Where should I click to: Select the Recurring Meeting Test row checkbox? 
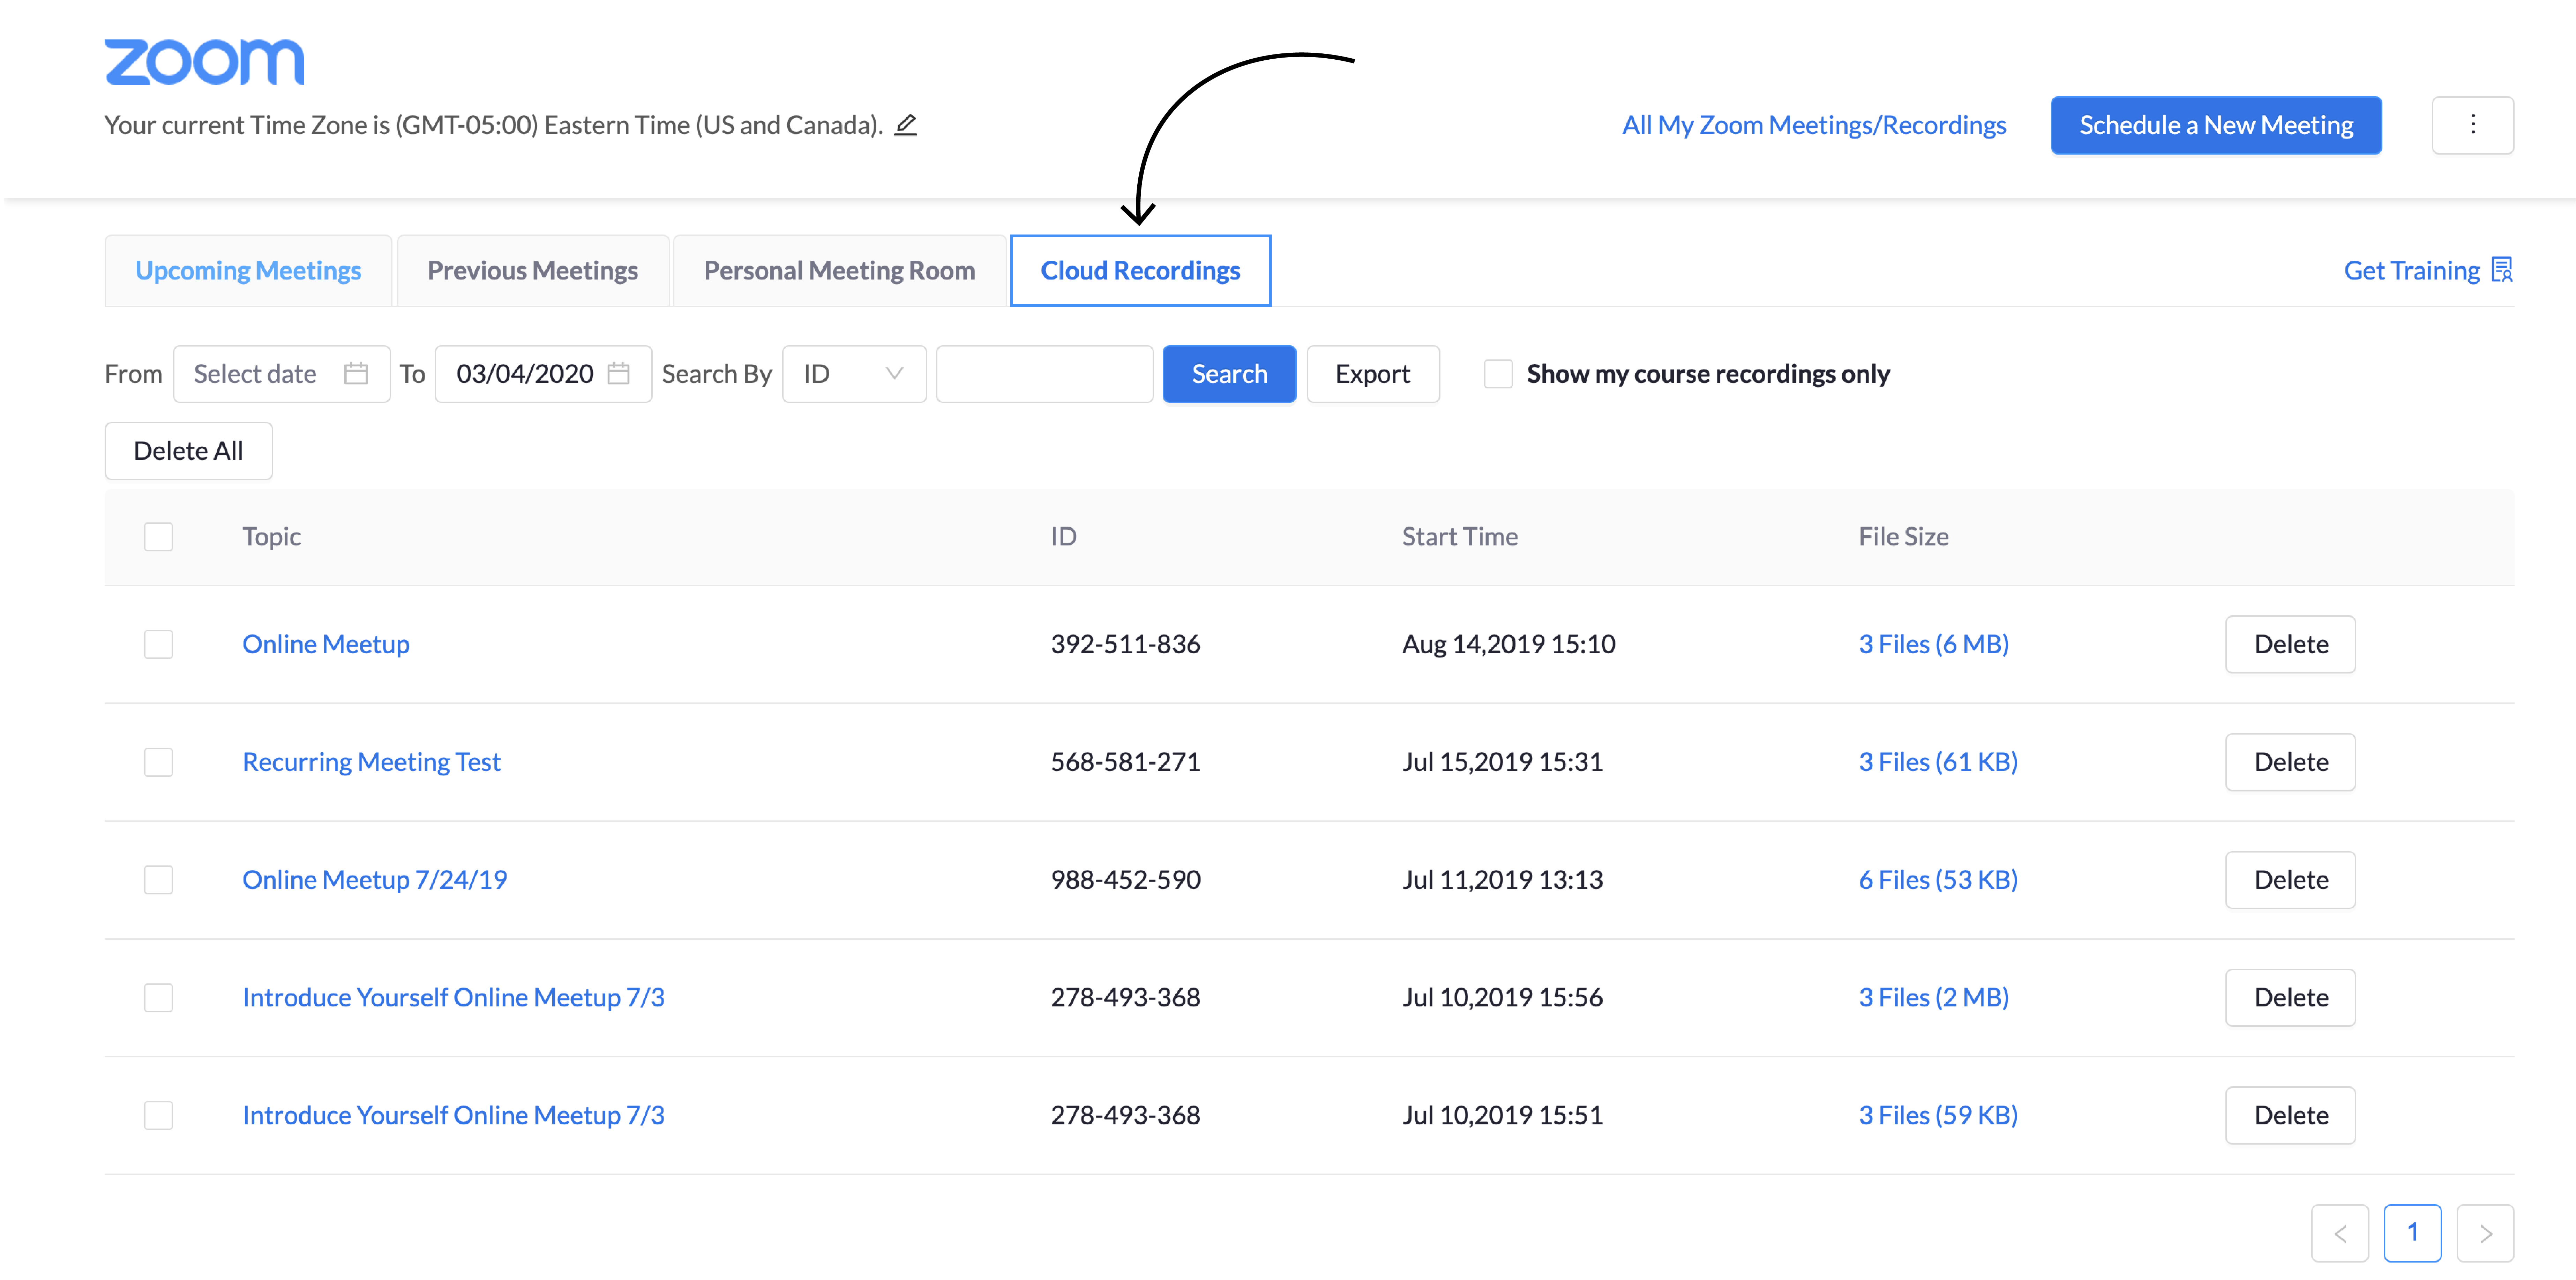pyautogui.click(x=158, y=762)
